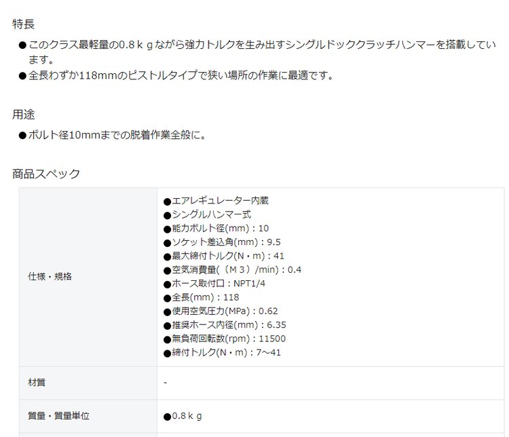Image resolution: width=509 pixels, height=437 pixels.
Task: Click the 空気消費量 spec line
Action: click(x=232, y=270)
